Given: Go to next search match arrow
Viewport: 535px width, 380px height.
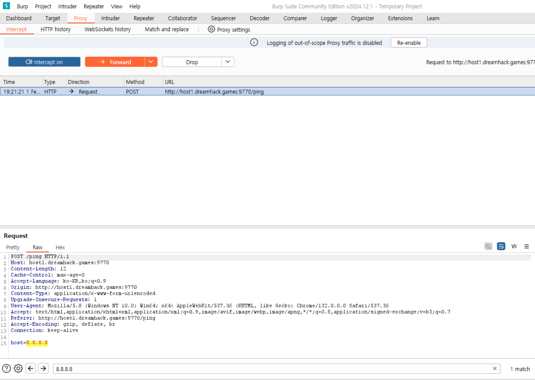Looking at the screenshot, I should pyautogui.click(x=43, y=369).
